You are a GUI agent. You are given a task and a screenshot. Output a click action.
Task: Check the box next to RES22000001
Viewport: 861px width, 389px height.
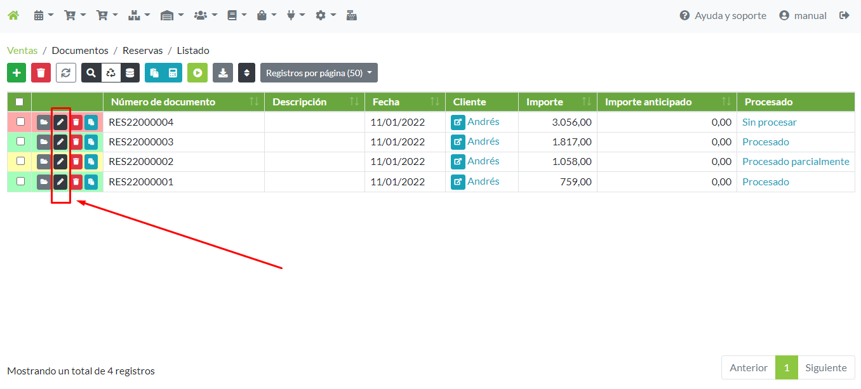(20, 181)
